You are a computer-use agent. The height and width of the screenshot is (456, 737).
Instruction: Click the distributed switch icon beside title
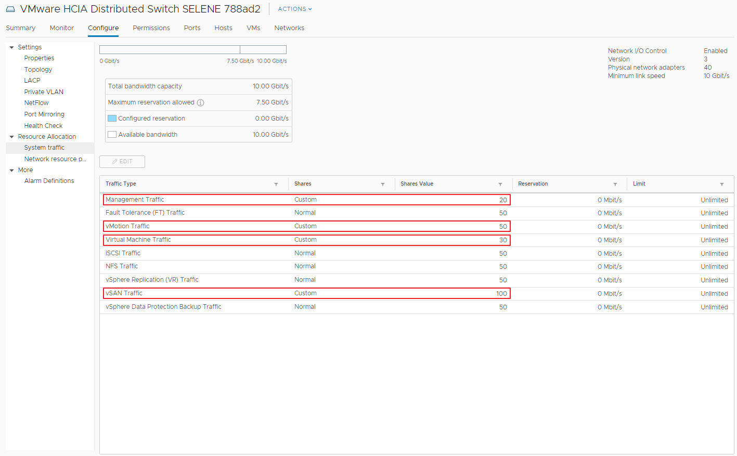[x=10, y=9]
